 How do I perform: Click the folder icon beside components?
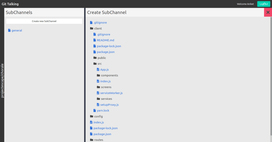(x=98, y=75)
